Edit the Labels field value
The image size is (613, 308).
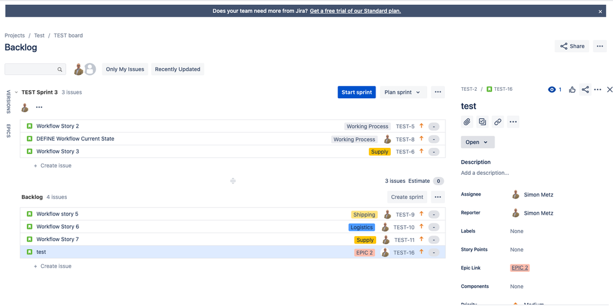pos(517,231)
